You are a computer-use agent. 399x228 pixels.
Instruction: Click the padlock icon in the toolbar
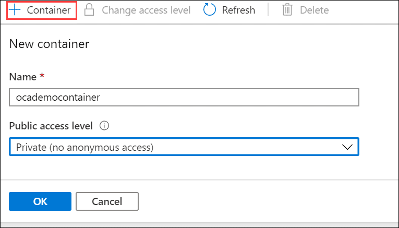coord(89,10)
